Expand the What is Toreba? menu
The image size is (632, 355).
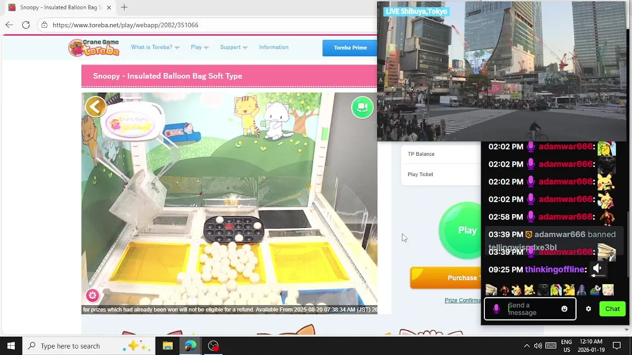(x=155, y=47)
